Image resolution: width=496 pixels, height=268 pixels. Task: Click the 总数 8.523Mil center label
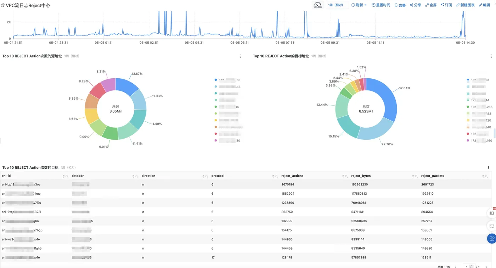pyautogui.click(x=366, y=109)
